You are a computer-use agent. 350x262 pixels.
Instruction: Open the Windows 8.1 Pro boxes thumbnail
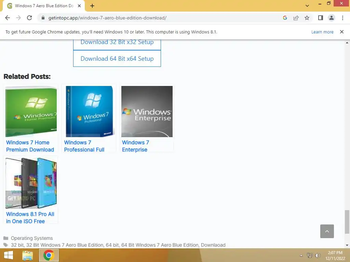(x=31, y=183)
